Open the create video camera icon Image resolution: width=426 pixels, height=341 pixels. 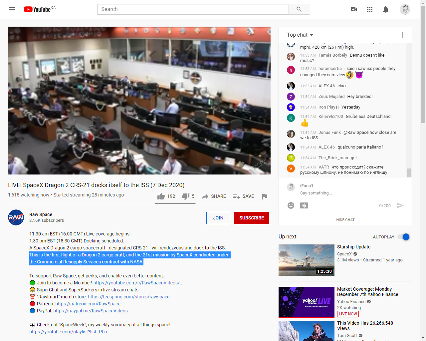point(354,9)
